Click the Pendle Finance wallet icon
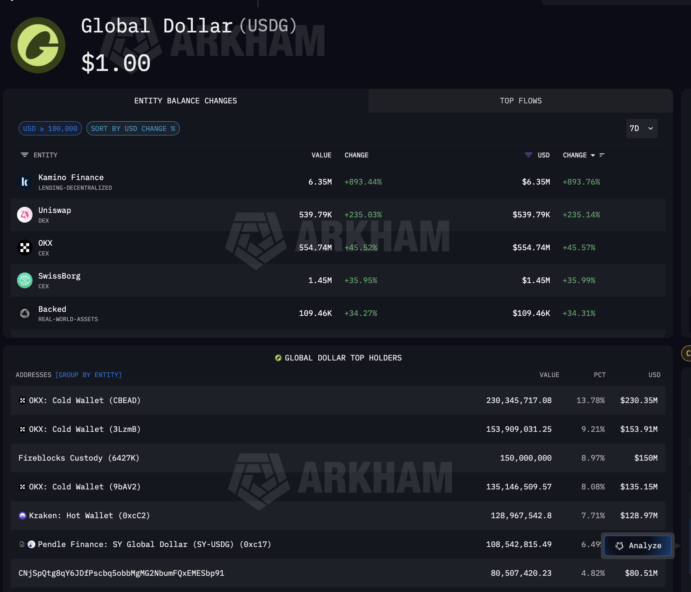The width and height of the screenshot is (691, 592). [32, 544]
